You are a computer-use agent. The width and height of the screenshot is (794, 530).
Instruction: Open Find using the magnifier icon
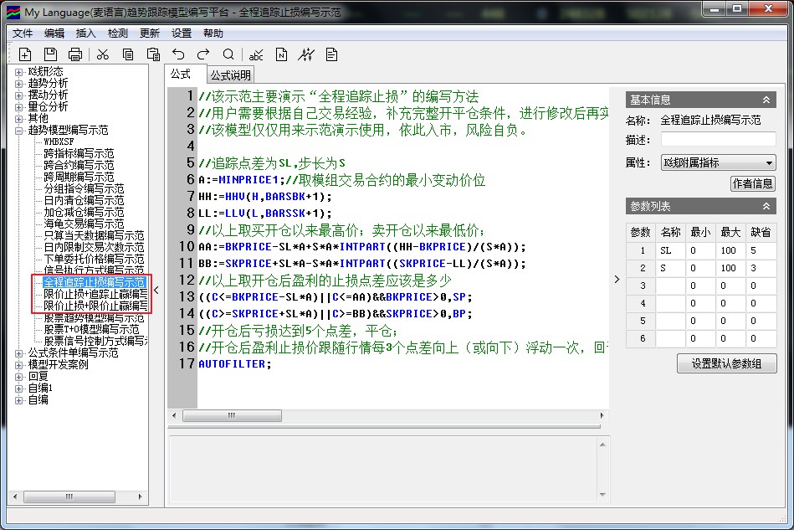click(228, 54)
